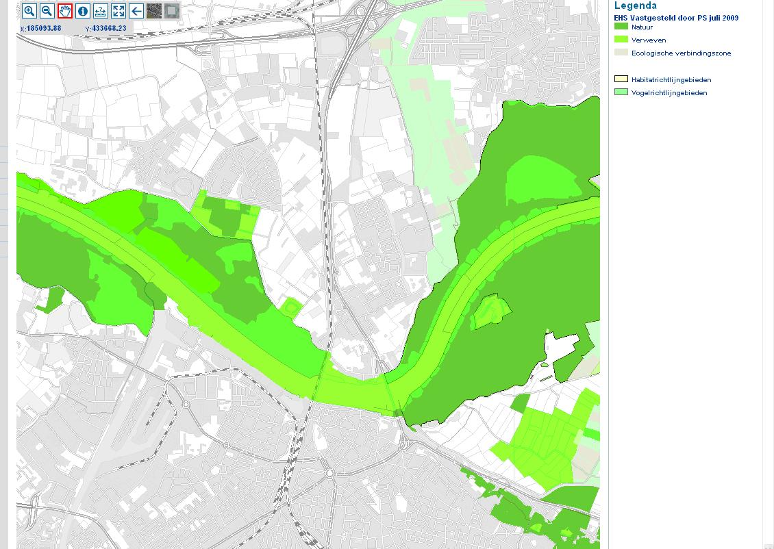Select the info identify tool
This screenshot has width=774, height=549.
[x=83, y=11]
